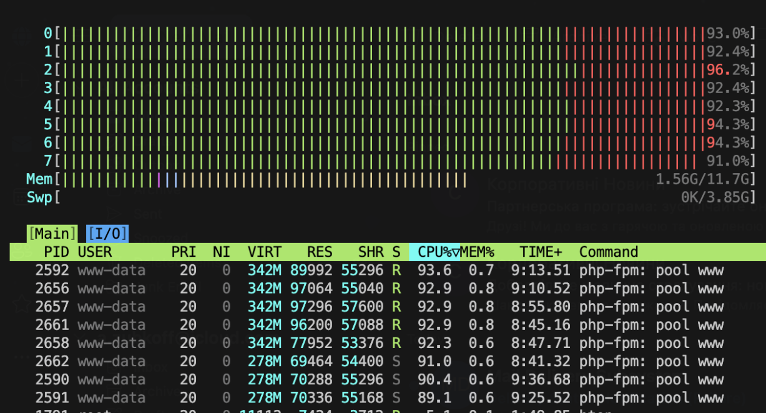The height and width of the screenshot is (413, 766).
Task: Click TIME+ value 9:36.68
Action: [541, 379]
